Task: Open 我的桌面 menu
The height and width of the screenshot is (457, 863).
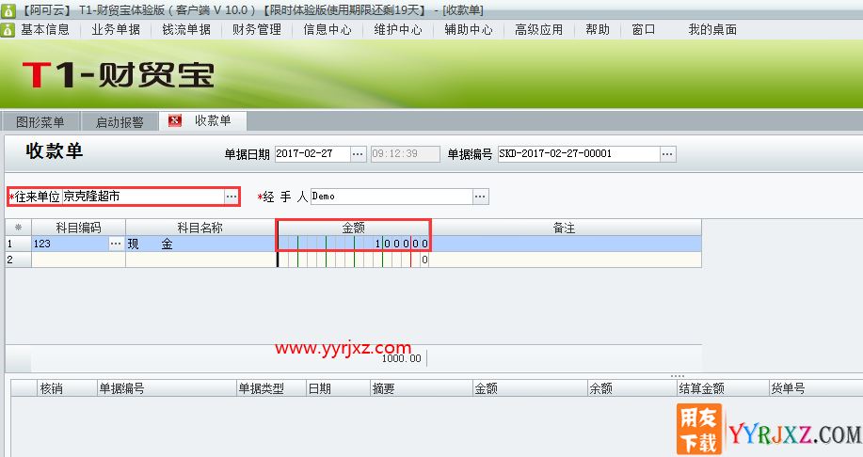Action: (712, 30)
